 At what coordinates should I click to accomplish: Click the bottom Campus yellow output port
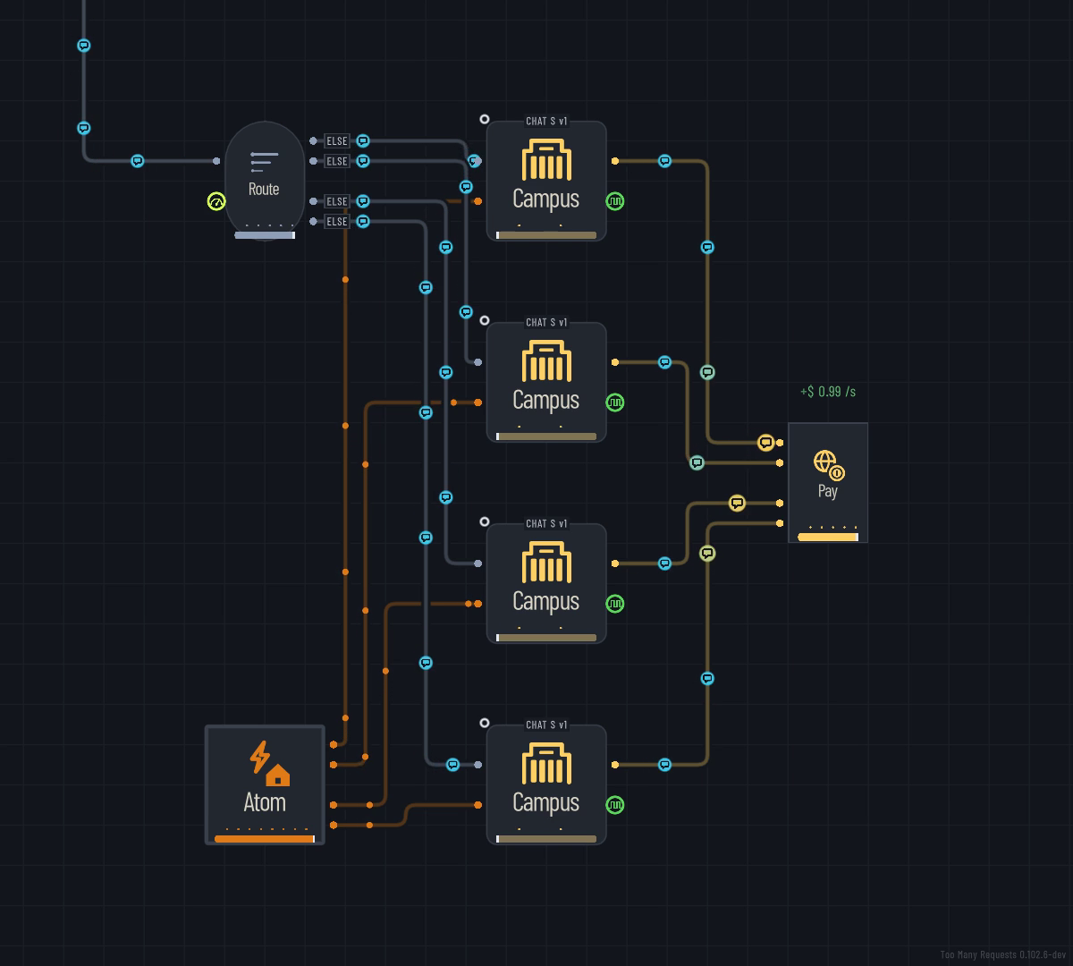pos(615,765)
